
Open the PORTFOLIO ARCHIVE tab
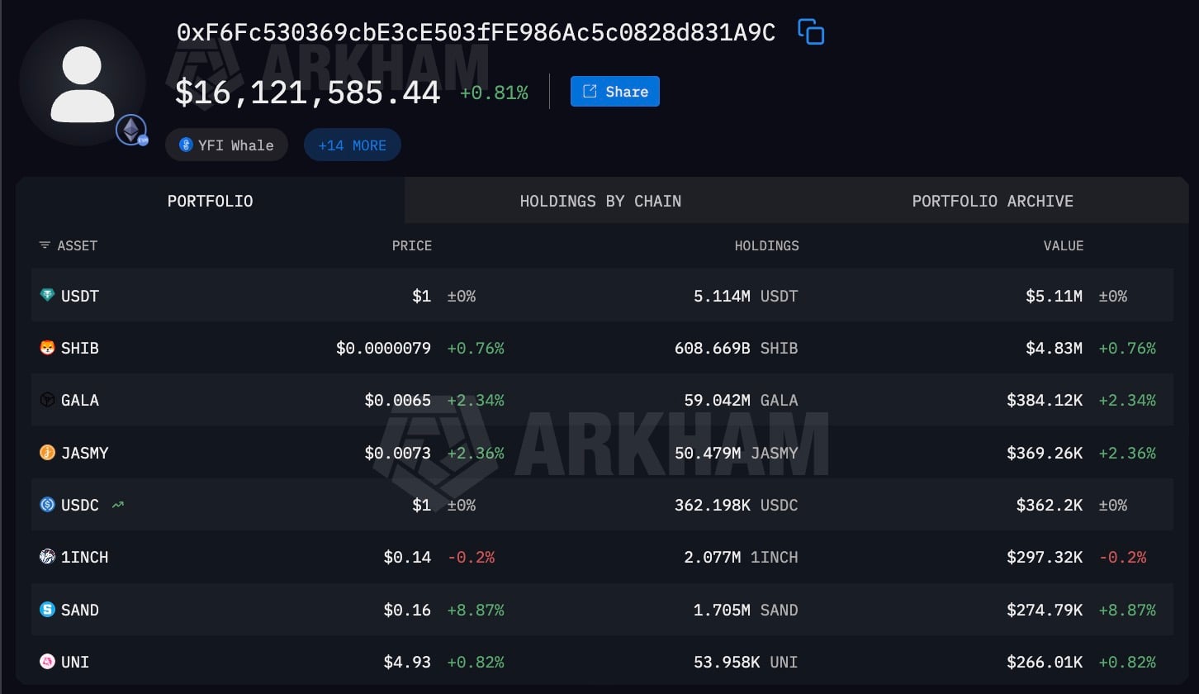pyautogui.click(x=993, y=201)
